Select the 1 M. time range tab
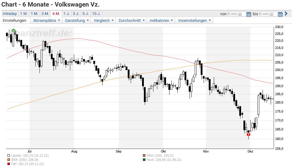The width and height of the screenshot is (294, 168). tap(34, 14)
